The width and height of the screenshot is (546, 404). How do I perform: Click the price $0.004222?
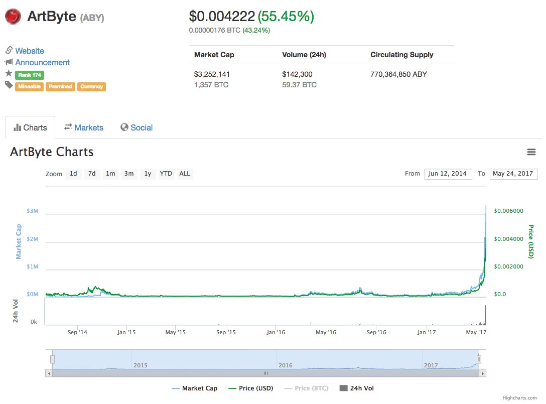222,17
